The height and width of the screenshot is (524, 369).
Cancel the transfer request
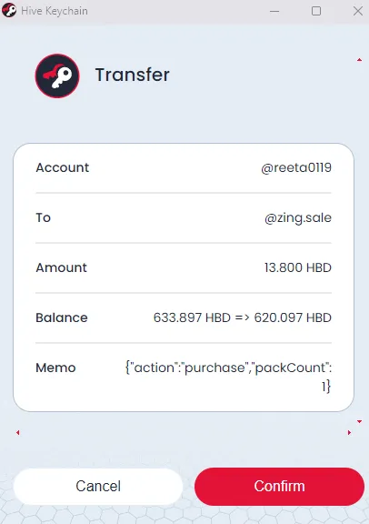point(98,486)
